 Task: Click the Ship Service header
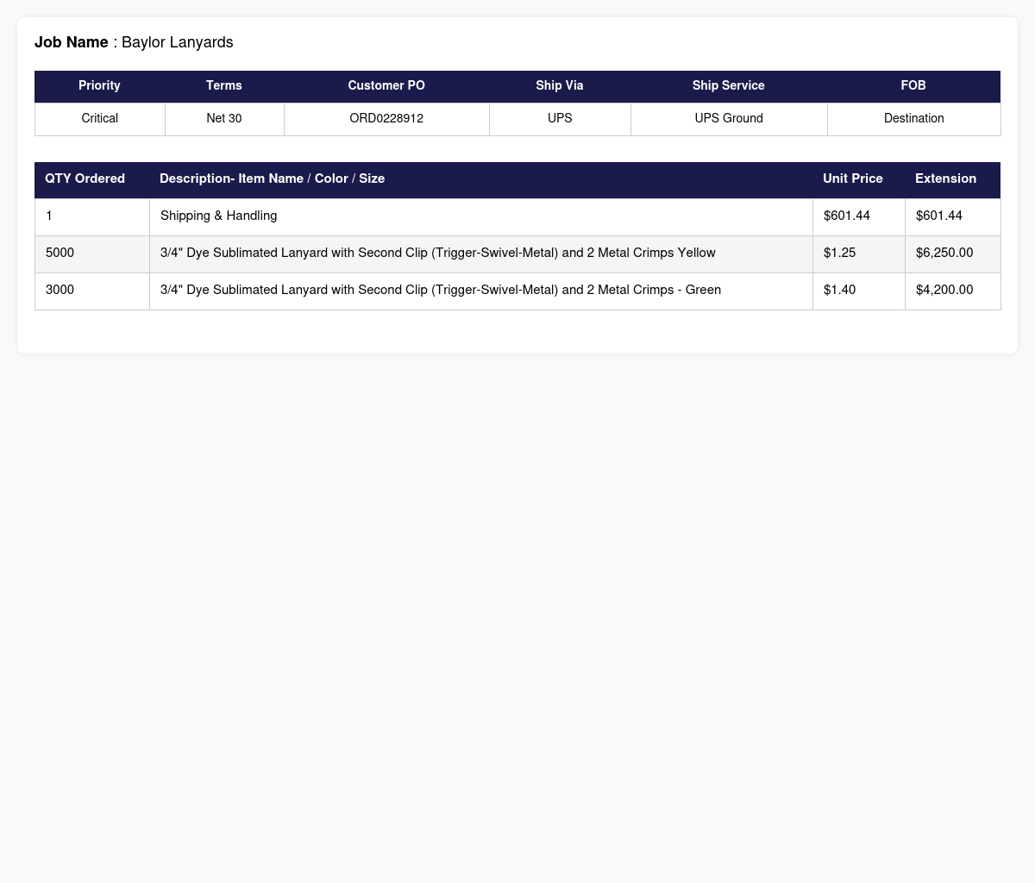pos(729,86)
